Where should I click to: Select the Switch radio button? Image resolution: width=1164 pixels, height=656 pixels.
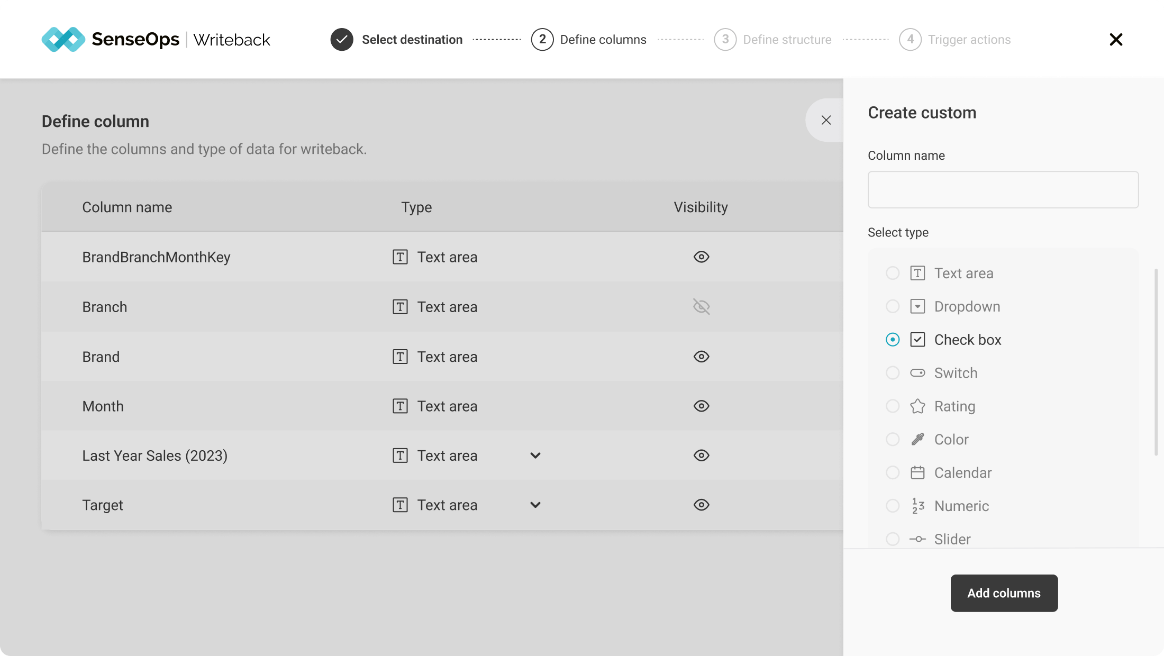tap(893, 373)
